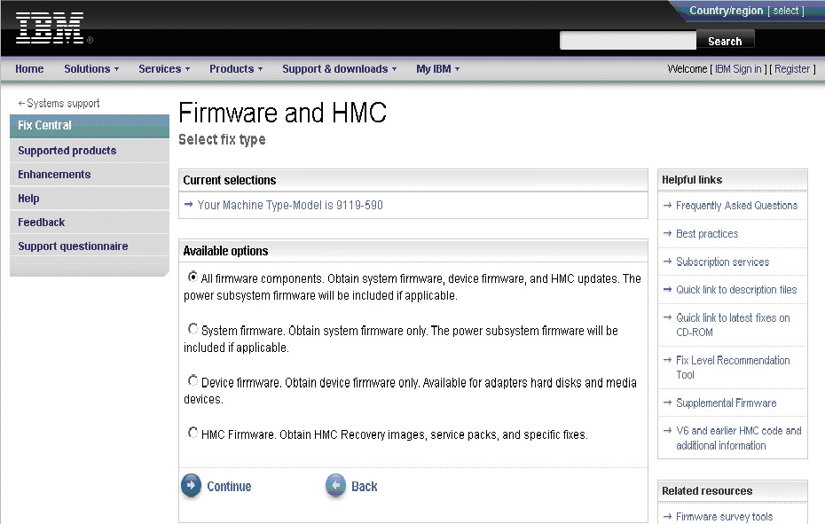Open Quick link to description files
The height and width of the screenshot is (524, 825).
click(736, 290)
